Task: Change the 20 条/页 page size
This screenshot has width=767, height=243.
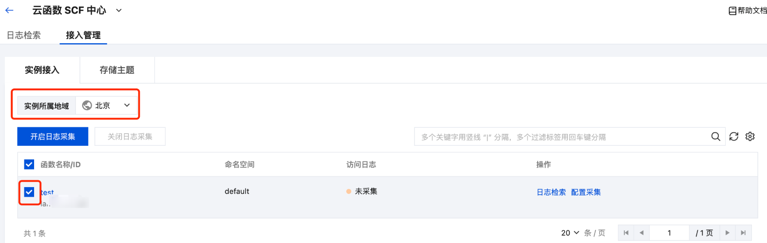Action: tap(570, 233)
